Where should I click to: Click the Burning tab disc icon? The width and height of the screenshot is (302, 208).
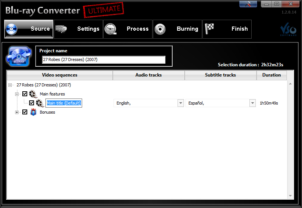(x=160, y=29)
